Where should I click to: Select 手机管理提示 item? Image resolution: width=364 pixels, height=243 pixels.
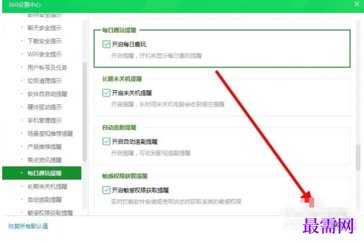pos(44,120)
